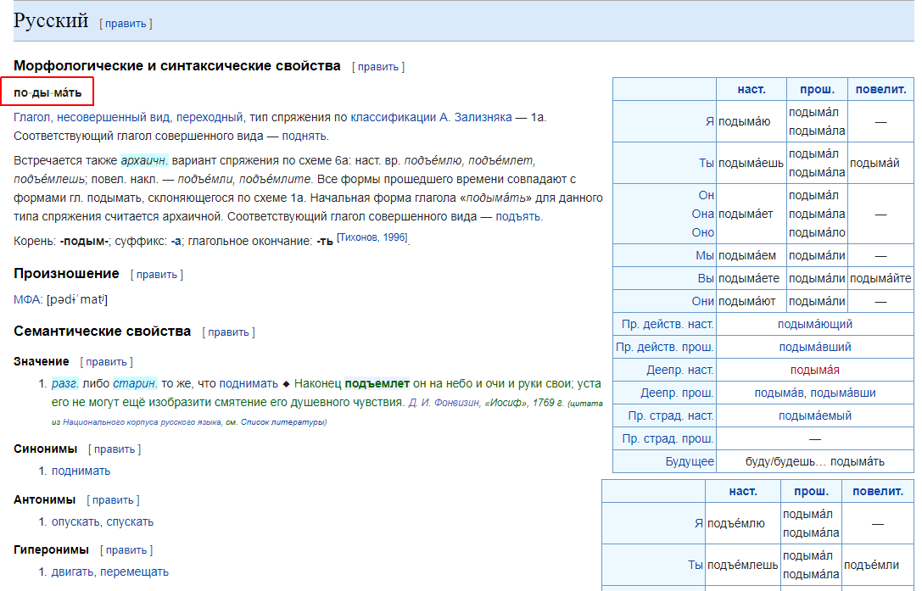Image resolution: width=922 pixels, height=591 pixels.
Task: Edit the Гиперонимы section
Action: point(126,549)
